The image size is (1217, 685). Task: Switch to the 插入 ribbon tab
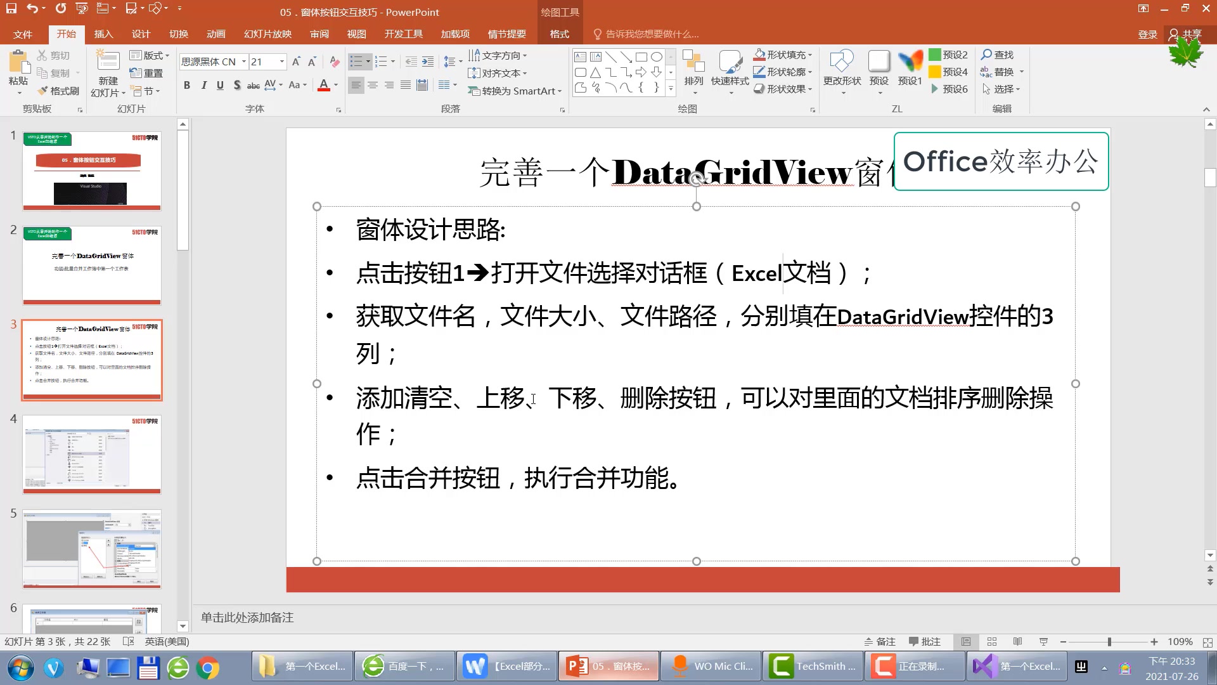click(x=103, y=34)
